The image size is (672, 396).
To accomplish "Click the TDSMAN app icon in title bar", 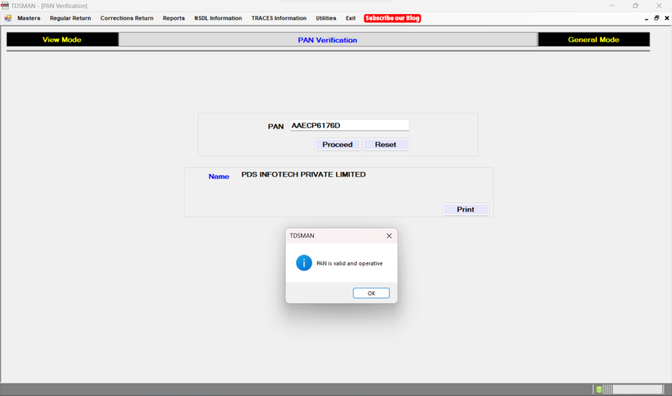I will [5, 5].
